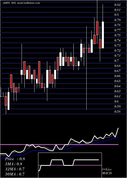Click the 0.59 price axis label

click(117, 106)
